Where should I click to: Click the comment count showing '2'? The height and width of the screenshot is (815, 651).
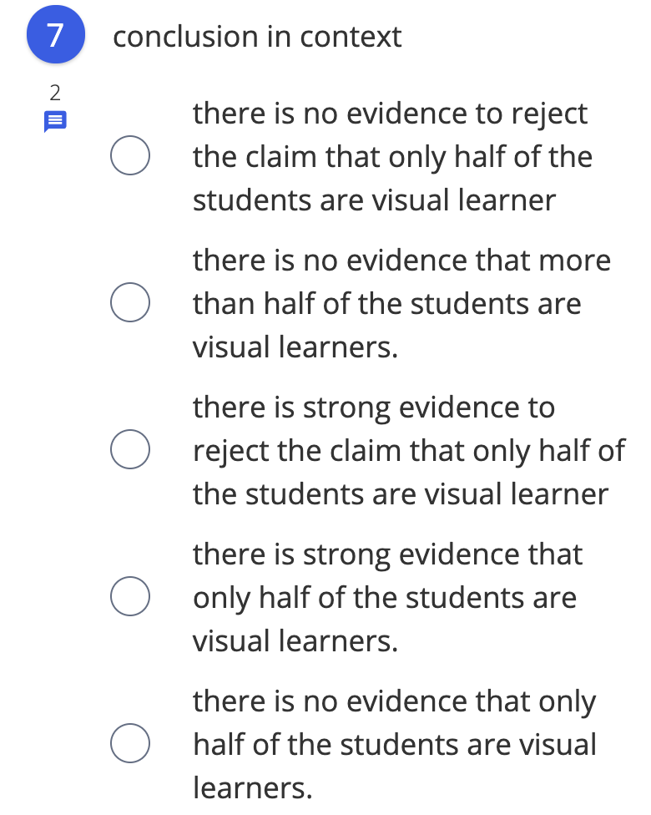point(55,90)
